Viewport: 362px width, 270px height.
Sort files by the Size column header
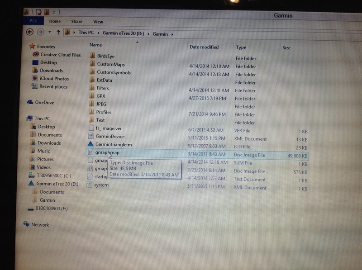pyautogui.click(x=286, y=48)
